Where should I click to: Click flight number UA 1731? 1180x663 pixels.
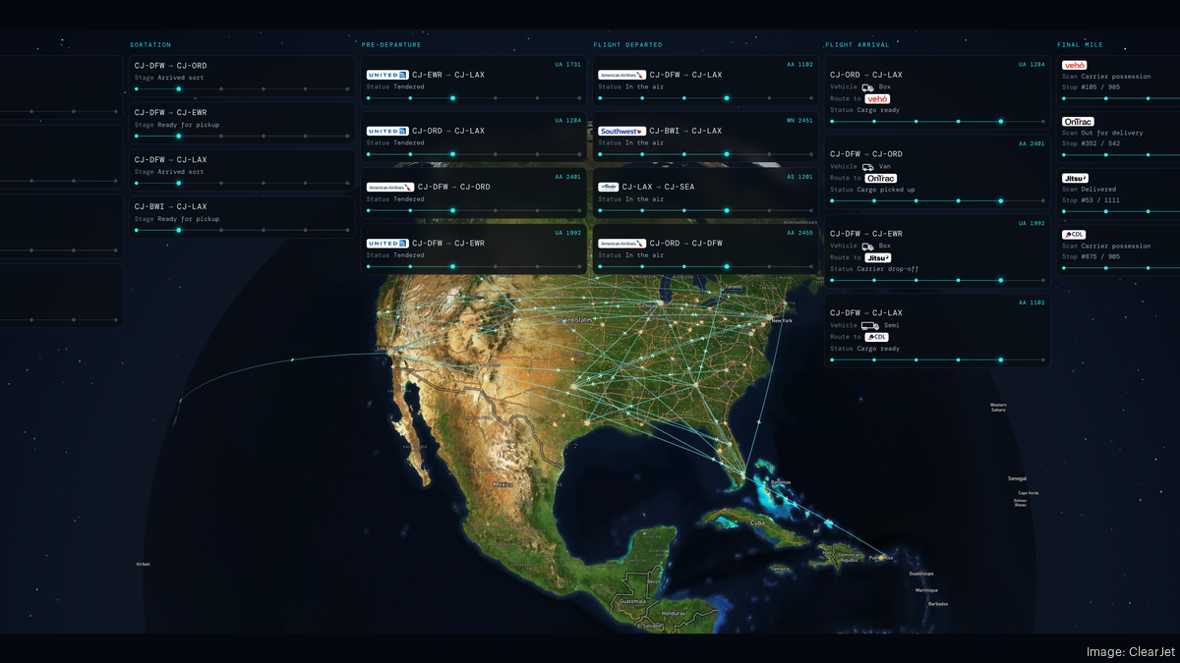tap(567, 64)
